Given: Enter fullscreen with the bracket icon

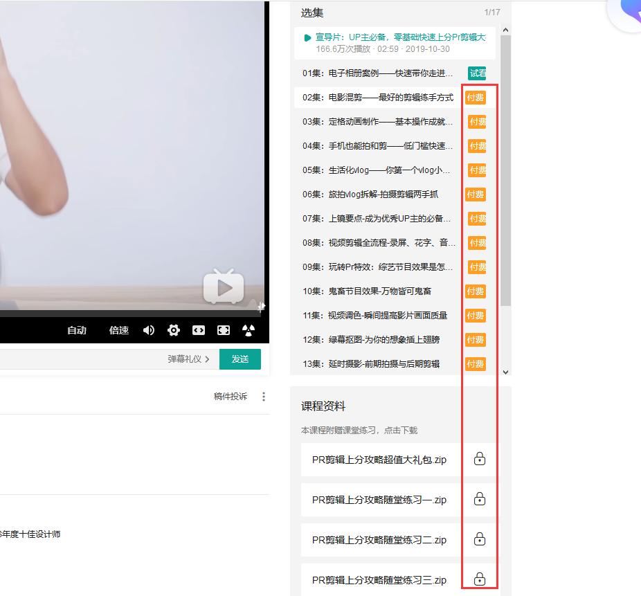Looking at the screenshot, I should (224, 330).
